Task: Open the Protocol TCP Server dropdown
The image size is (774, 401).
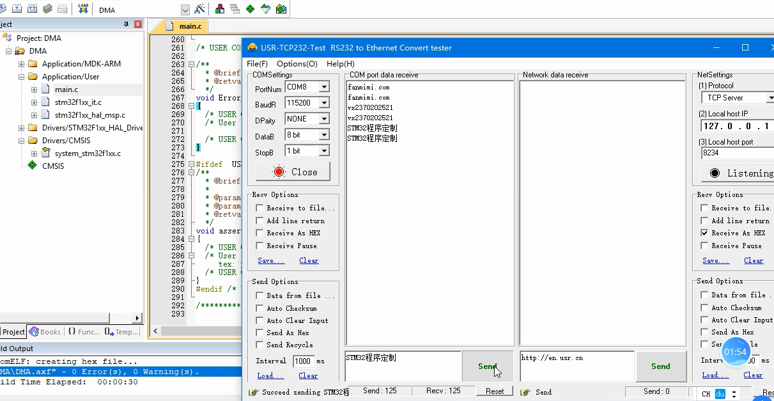Action: (770, 98)
